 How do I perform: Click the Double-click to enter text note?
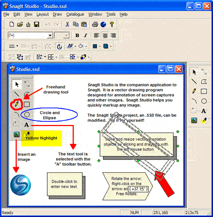tap(64, 184)
